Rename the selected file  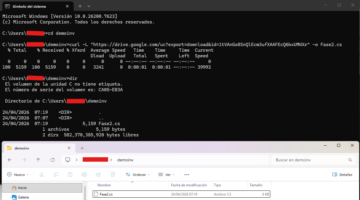[84, 174]
